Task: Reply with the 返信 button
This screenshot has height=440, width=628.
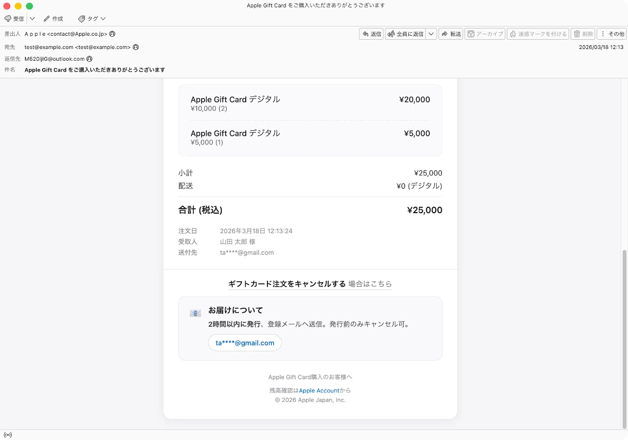Action: [x=371, y=34]
